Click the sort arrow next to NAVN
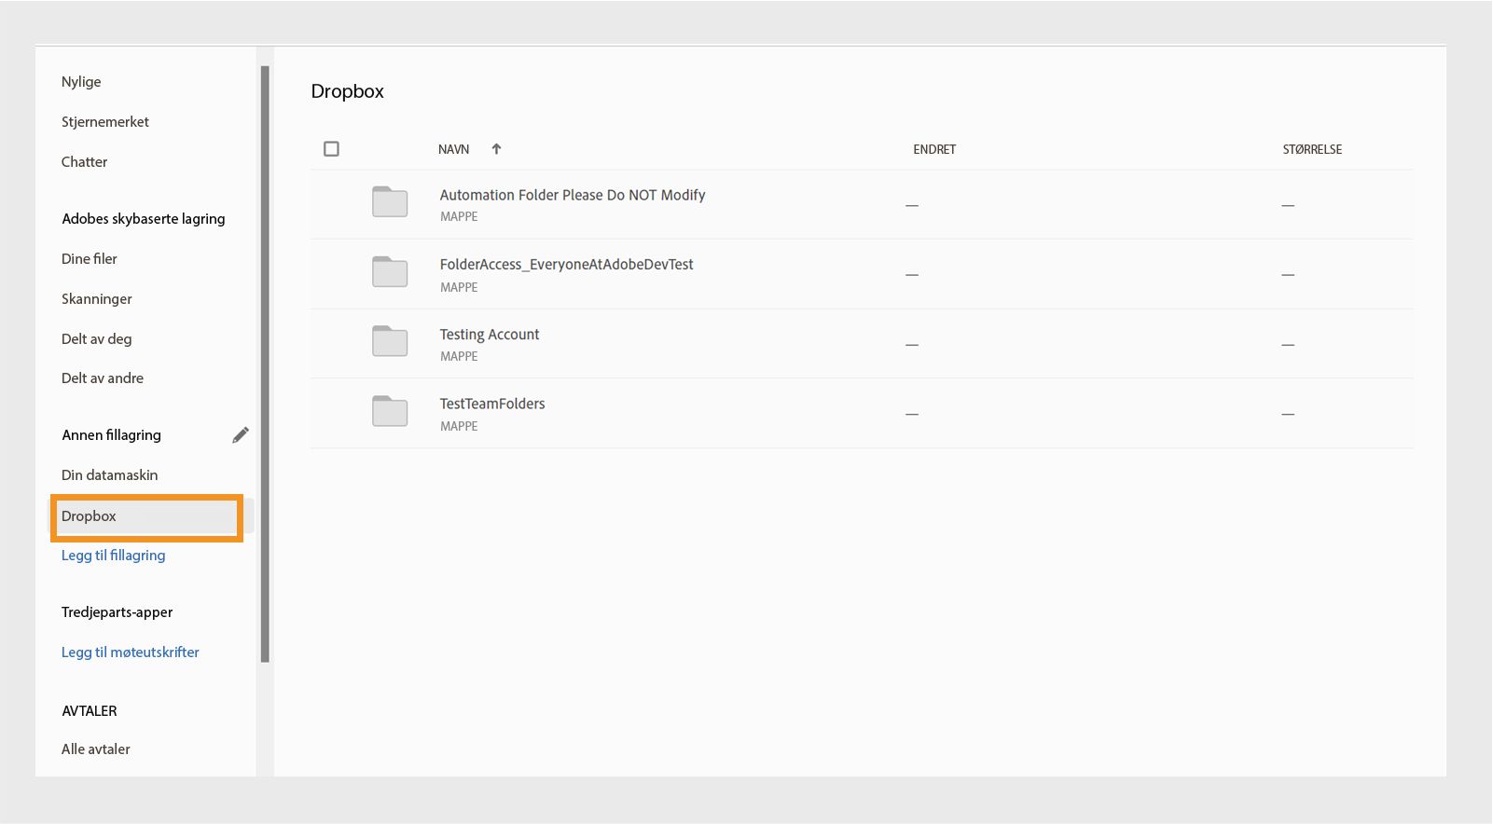Image resolution: width=1493 pixels, height=824 pixels. [x=497, y=149]
